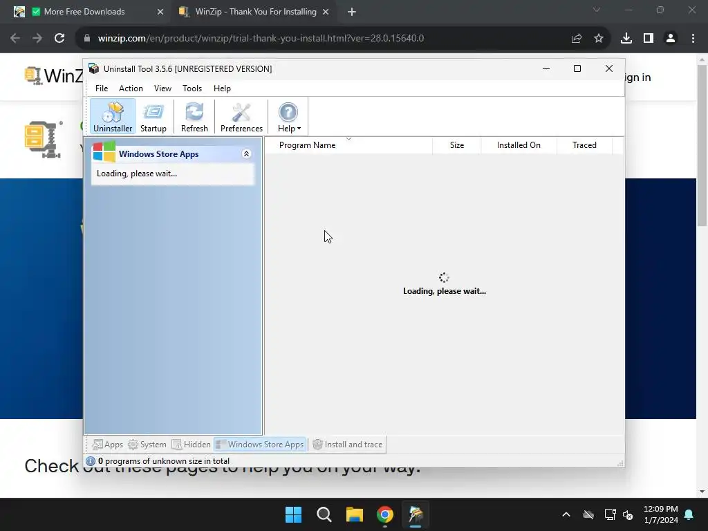The height and width of the screenshot is (531, 708).
Task: Click the site lock icon in address bar
Action: point(87,39)
